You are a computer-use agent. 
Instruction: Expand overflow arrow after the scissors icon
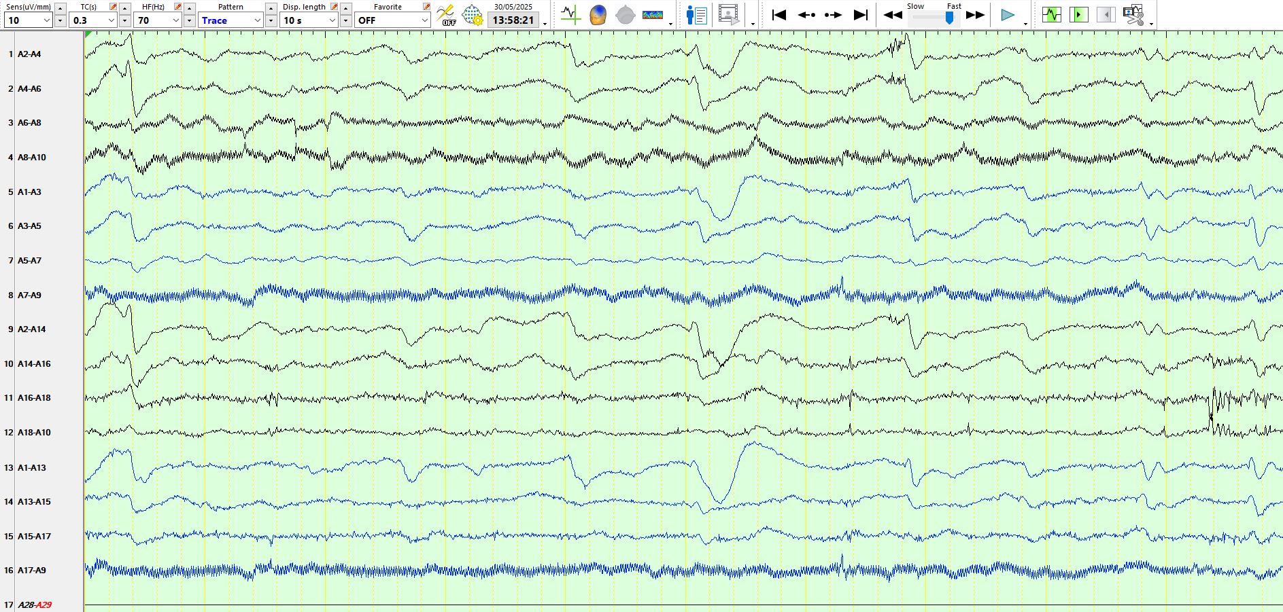(x=1151, y=24)
